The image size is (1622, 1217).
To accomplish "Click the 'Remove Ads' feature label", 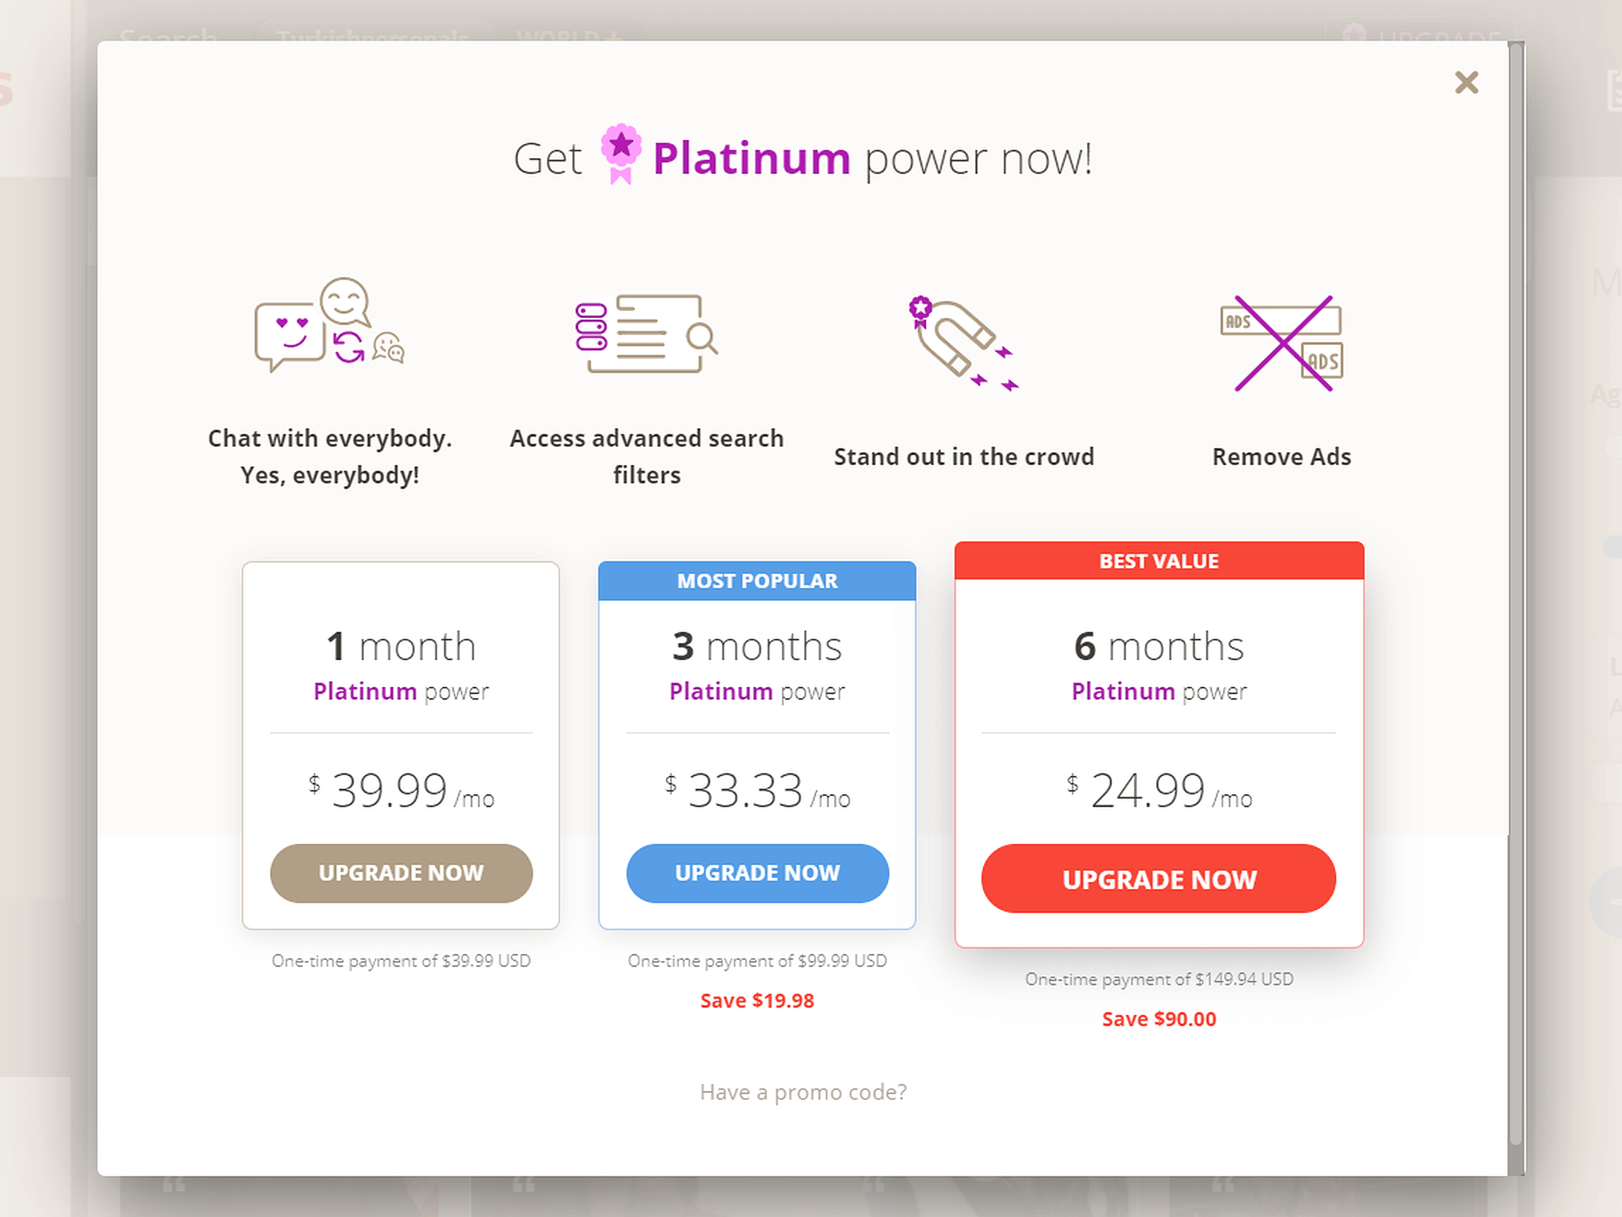I will tap(1281, 457).
